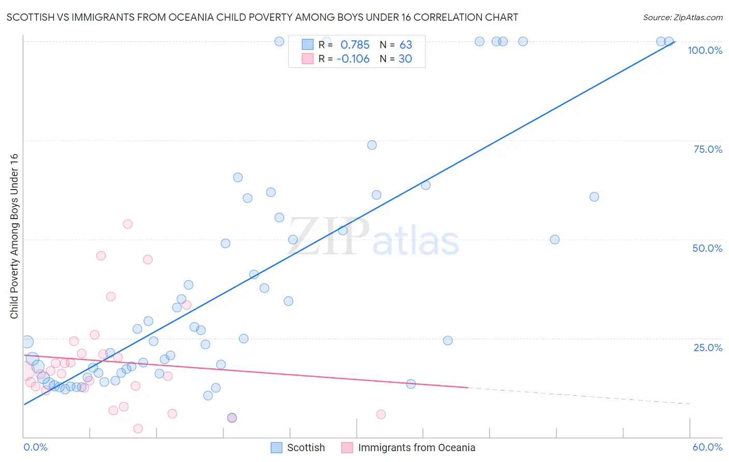Click the 25.0% y-axis label
Screen dimensions: 729x462
click(708, 347)
